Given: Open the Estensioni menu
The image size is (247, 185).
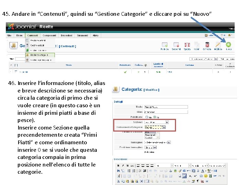Looking at the screenshot, I should click(67, 35).
